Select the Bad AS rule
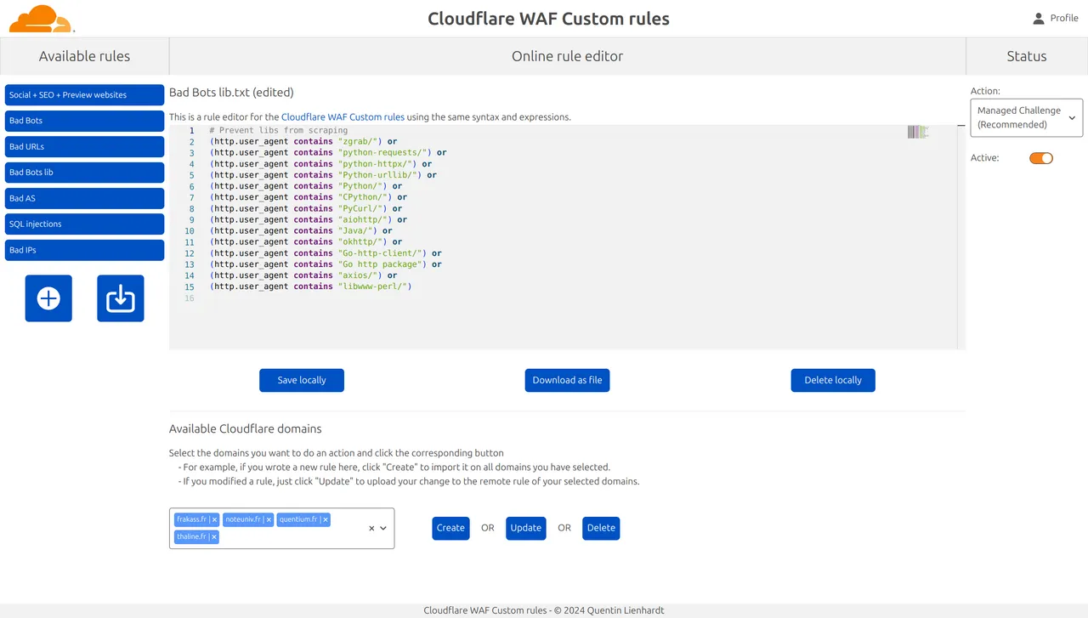 (84, 198)
